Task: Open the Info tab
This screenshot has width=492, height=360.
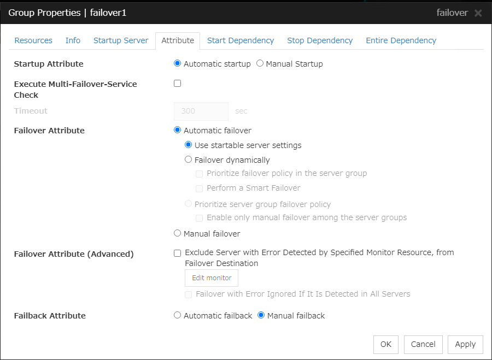Action: click(73, 40)
